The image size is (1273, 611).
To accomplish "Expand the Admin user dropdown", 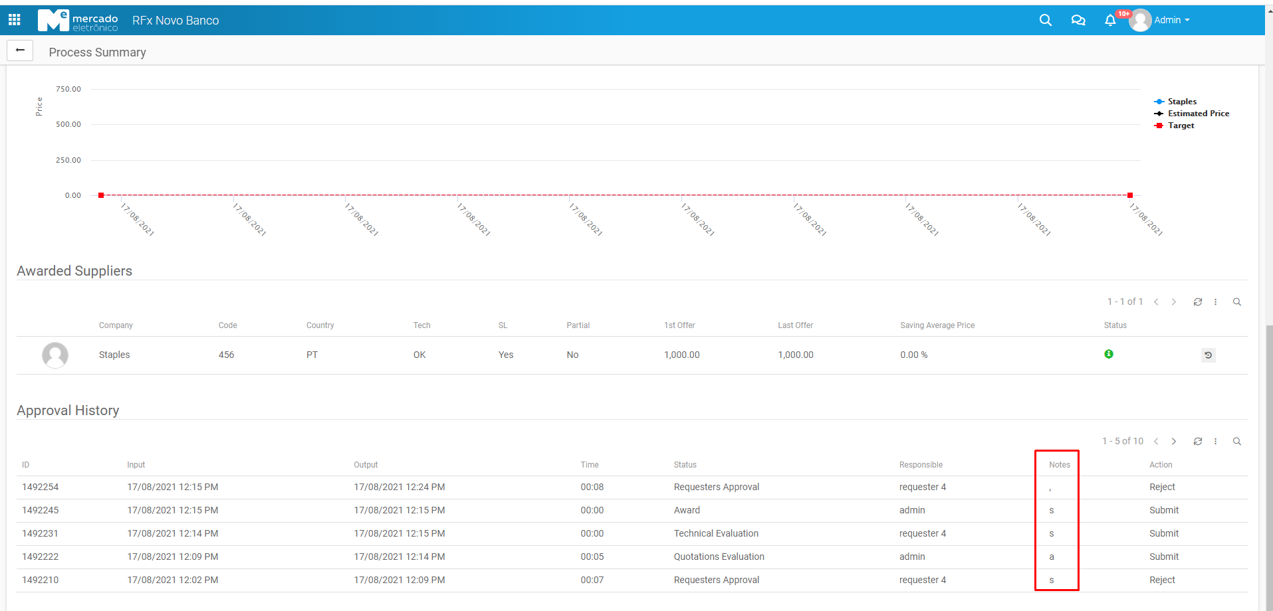I will coord(1171,20).
